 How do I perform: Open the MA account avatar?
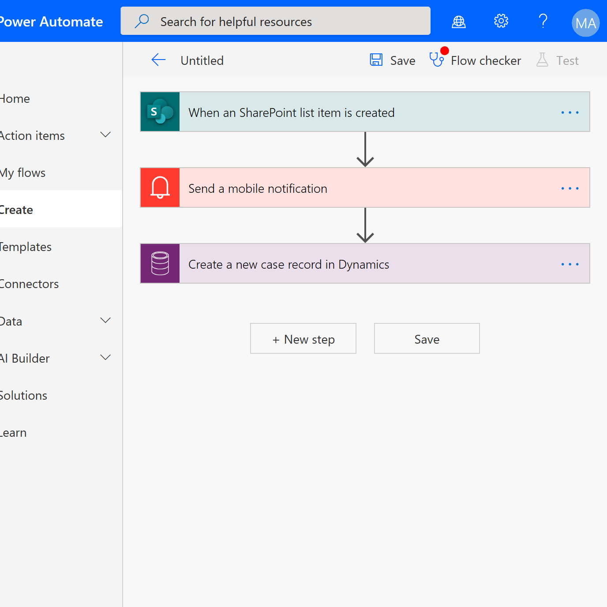coord(586,23)
